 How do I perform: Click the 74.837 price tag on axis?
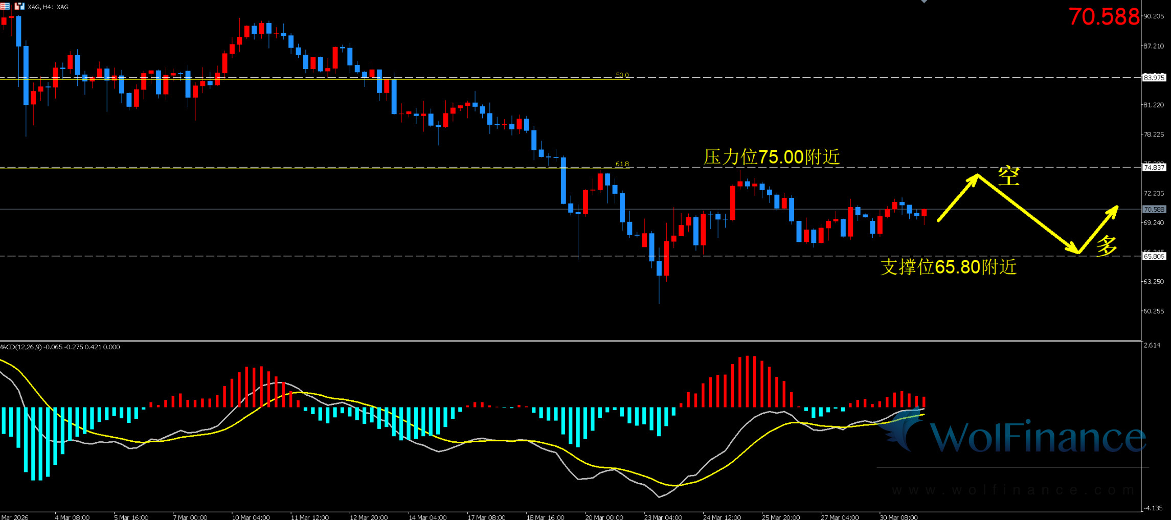pyautogui.click(x=1154, y=168)
